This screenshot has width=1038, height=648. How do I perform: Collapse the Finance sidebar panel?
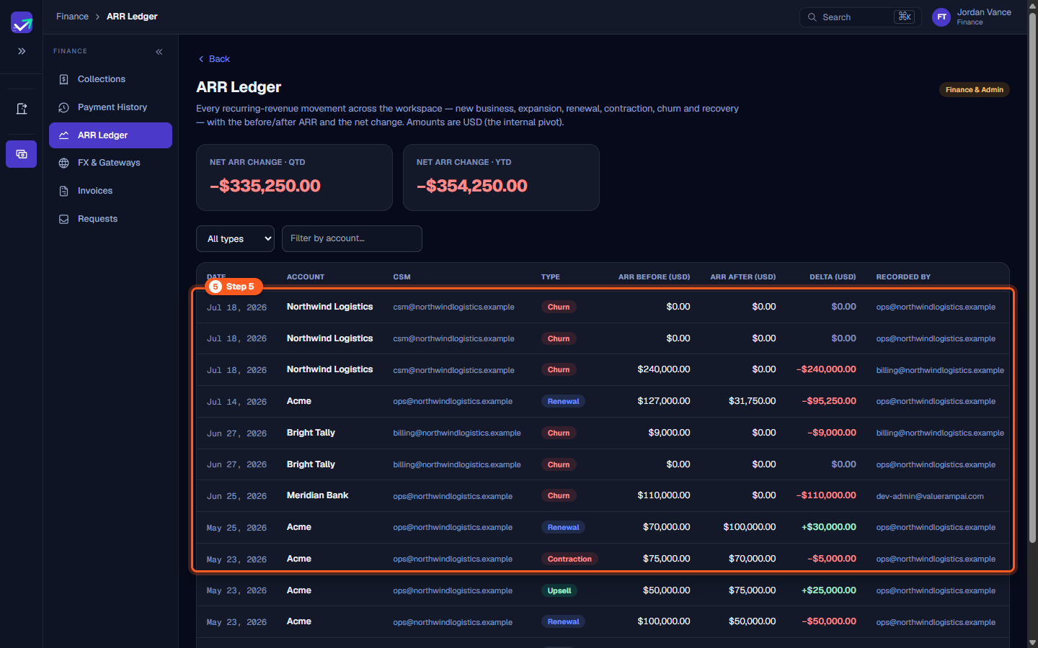click(x=159, y=52)
